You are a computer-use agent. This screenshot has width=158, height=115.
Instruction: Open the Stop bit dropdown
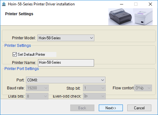(94, 88)
